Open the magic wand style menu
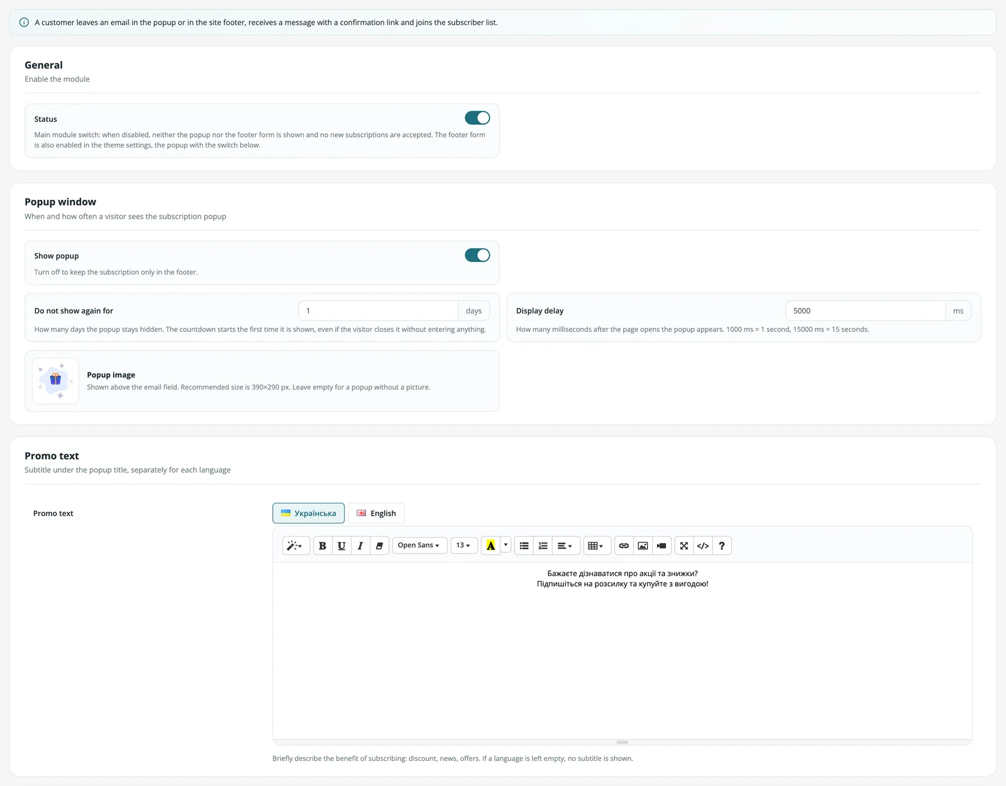The image size is (1006, 786). click(296, 545)
